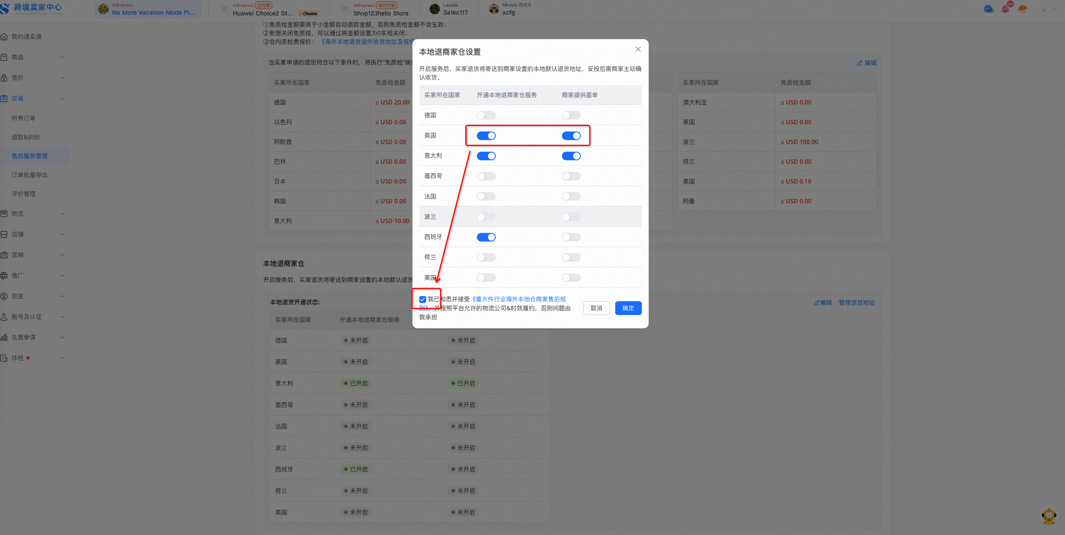Click the 推广 globe sidebar icon
This screenshot has height=535, width=1065.
coord(4,275)
